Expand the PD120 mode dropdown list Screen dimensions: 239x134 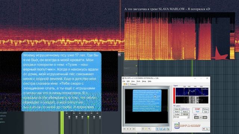[188, 117]
